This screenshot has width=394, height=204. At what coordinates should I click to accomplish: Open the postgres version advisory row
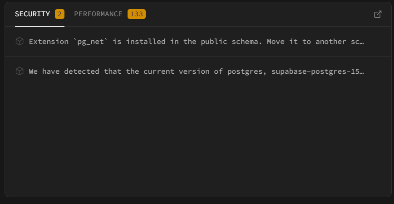(x=196, y=71)
